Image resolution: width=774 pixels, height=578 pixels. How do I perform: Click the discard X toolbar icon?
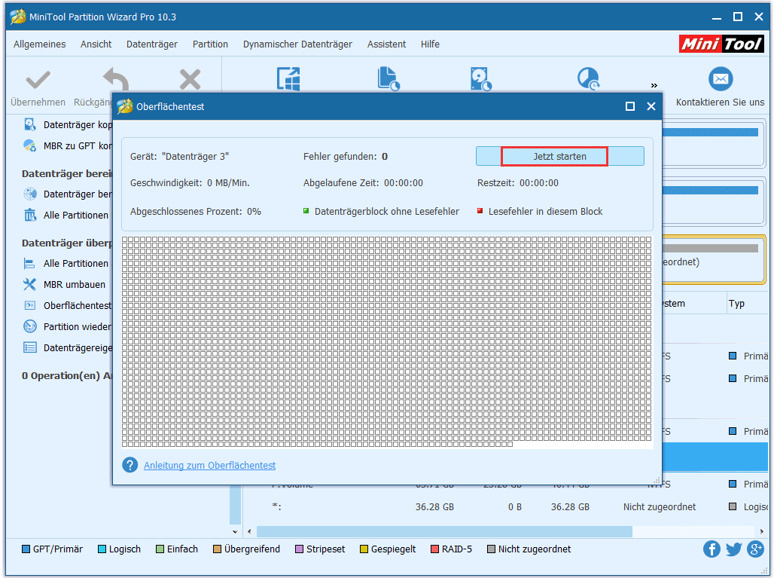click(190, 80)
